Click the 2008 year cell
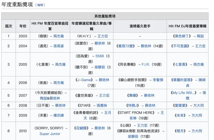 tap(23, 105)
